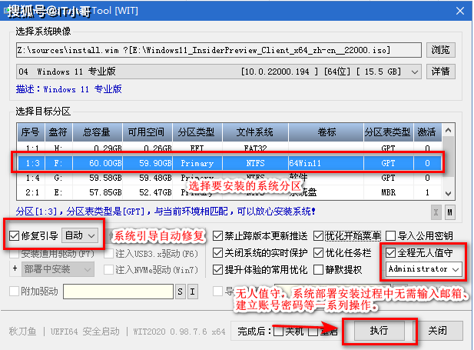Click the WIT2020 0.98.7.6 x64 version text
The height and width of the screenshot is (350, 474).
[x=179, y=332]
